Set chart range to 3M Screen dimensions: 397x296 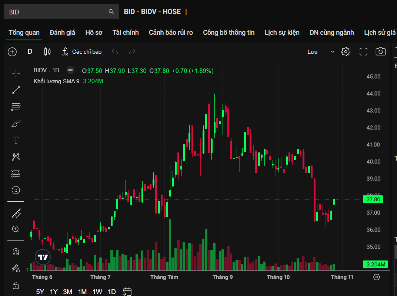(x=67, y=292)
